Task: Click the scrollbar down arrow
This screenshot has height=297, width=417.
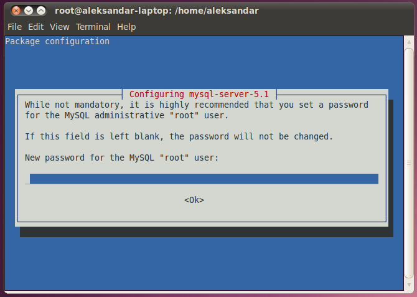Action: pyautogui.click(x=409, y=285)
